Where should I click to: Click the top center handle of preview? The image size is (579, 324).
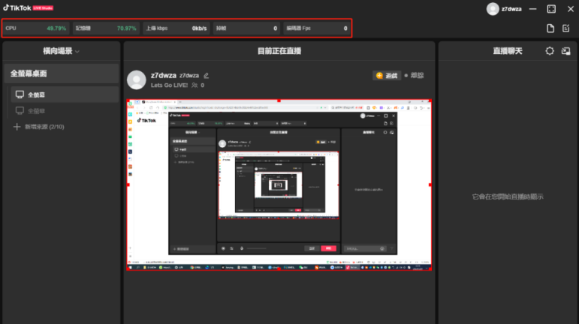tap(279, 100)
